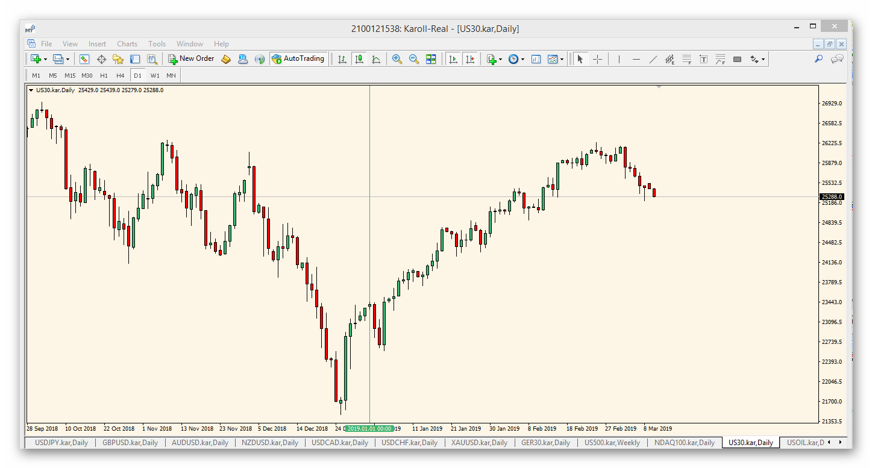
Task: Open the new chart dropdown arrow
Action: 45,59
